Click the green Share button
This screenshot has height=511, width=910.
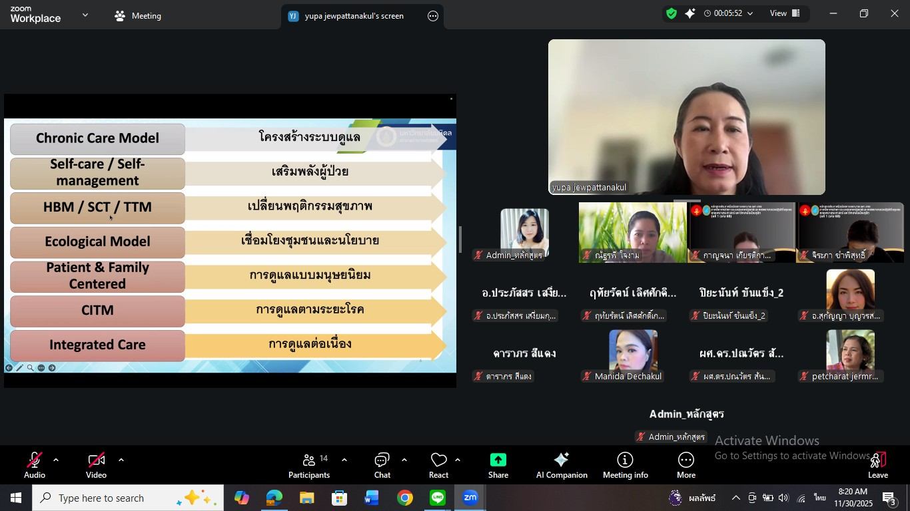[x=498, y=464]
